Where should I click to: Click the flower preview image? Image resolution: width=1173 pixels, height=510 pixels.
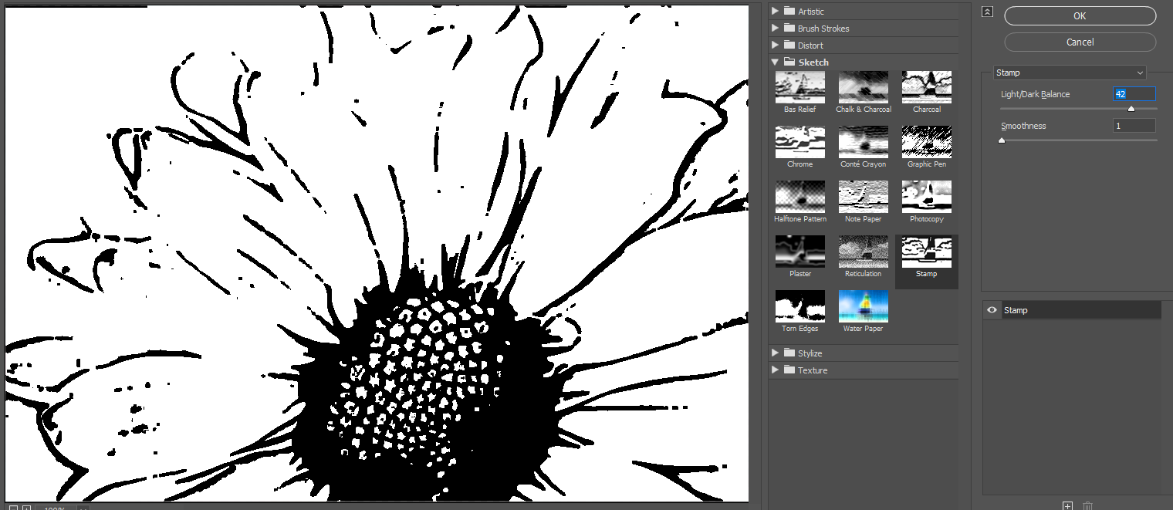tap(377, 253)
